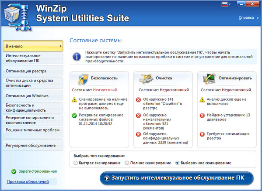Click the Russian flag language icon

(224, 4)
